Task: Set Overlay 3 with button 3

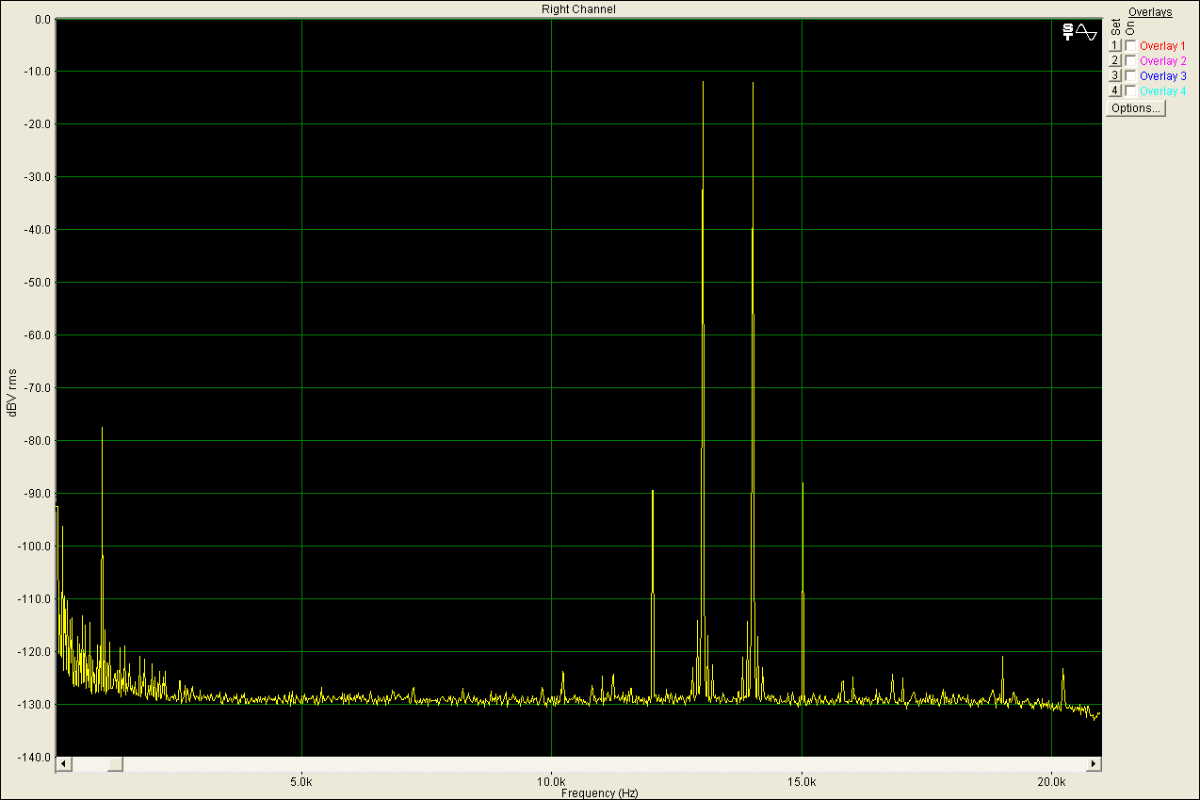Action: pos(1114,75)
